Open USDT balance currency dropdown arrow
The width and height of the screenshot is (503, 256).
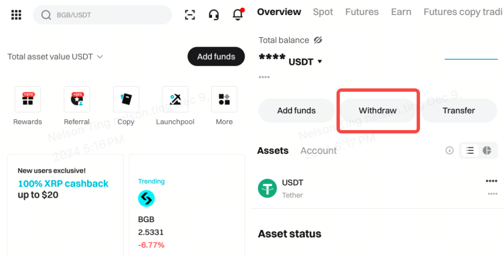pos(320,62)
